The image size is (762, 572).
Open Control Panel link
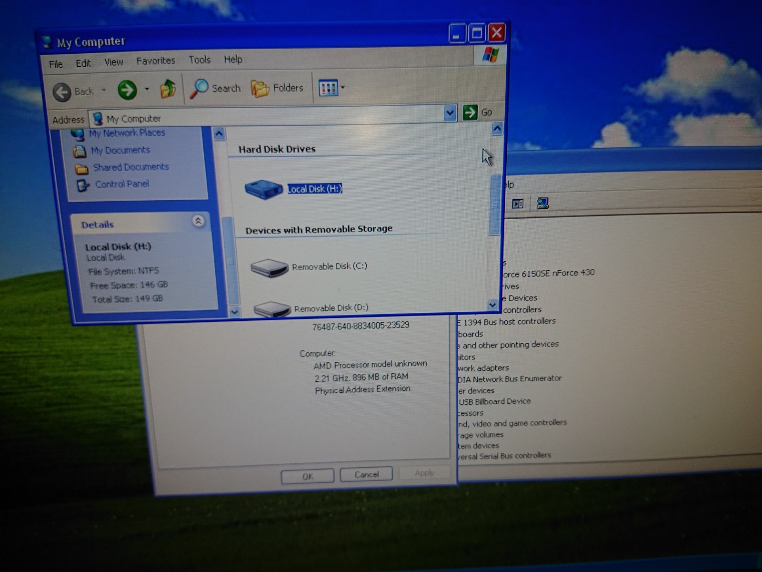(122, 184)
